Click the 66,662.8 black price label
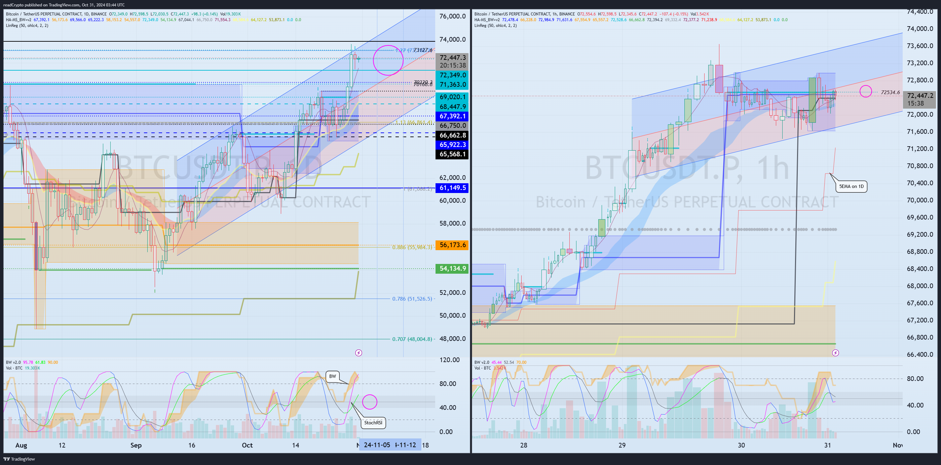Image resolution: width=941 pixels, height=465 pixels. pos(452,135)
